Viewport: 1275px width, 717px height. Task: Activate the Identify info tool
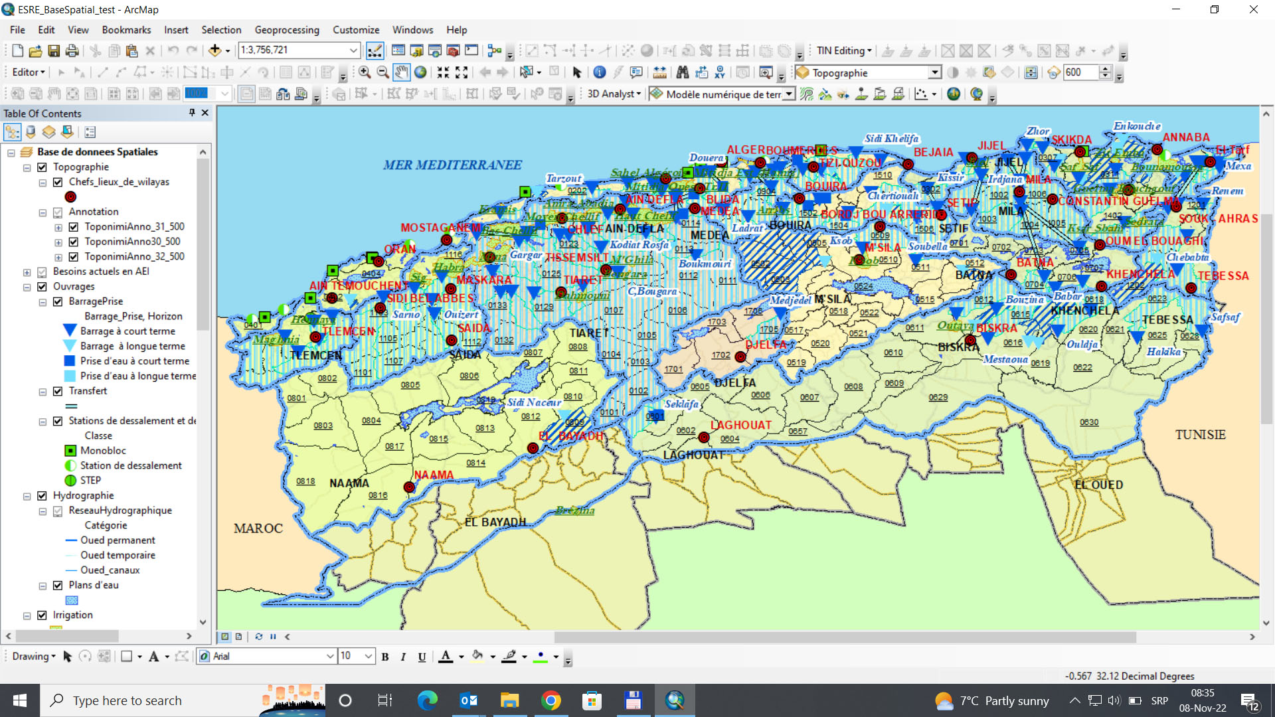coord(599,72)
